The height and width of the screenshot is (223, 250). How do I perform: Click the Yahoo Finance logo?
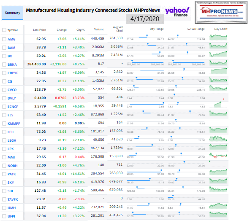click(x=177, y=12)
